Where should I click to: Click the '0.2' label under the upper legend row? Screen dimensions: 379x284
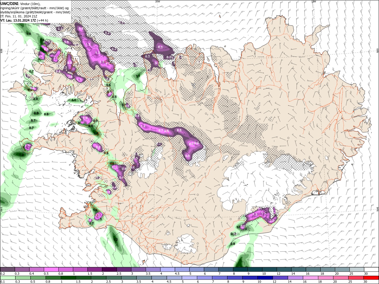[x=2, y=274]
